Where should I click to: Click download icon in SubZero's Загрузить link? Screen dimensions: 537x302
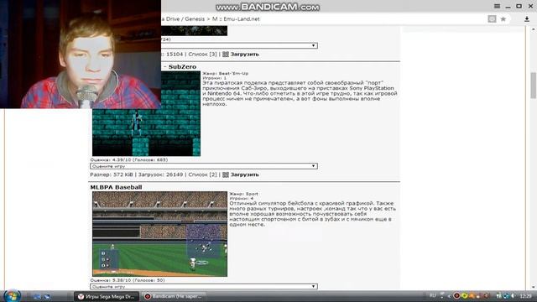click(x=226, y=174)
